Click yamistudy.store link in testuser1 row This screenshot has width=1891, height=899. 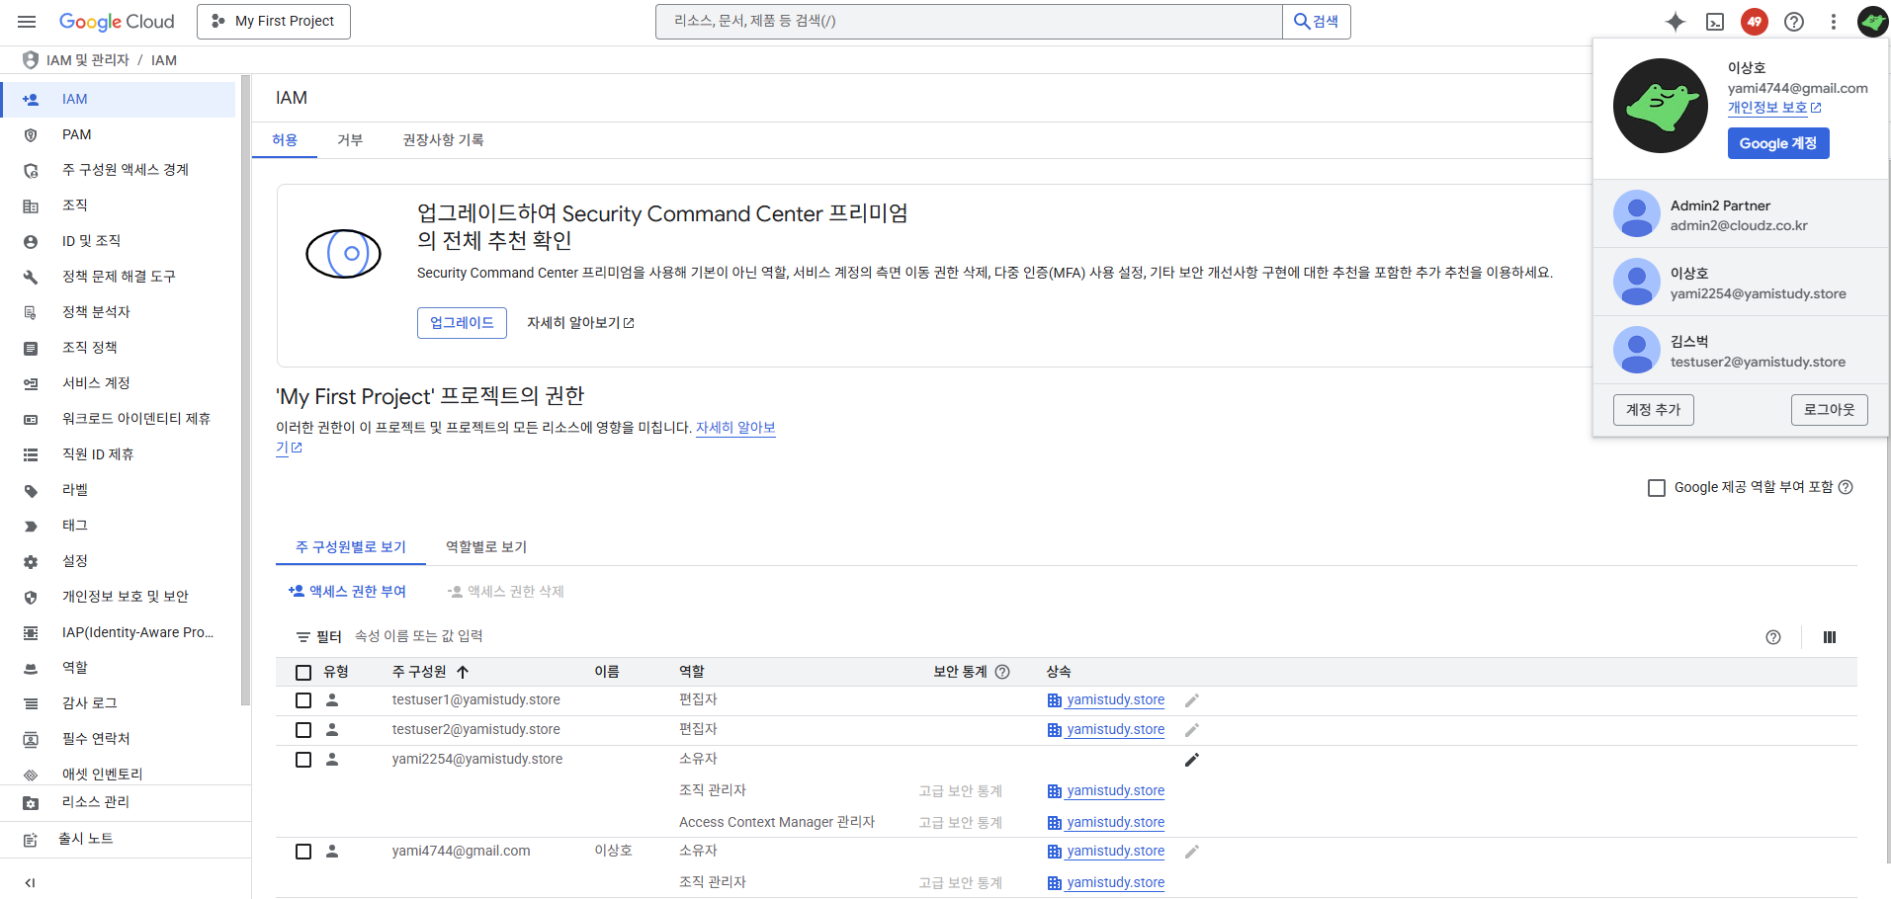click(1115, 700)
